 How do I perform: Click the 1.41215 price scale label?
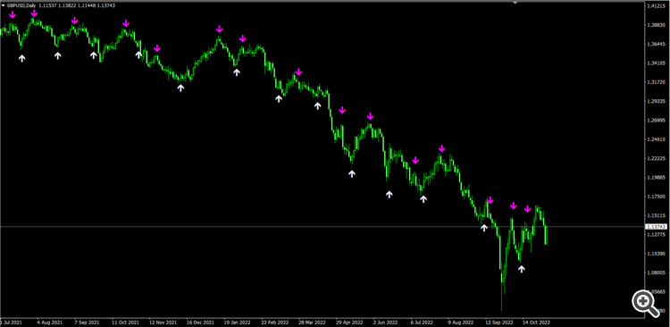(656, 6)
